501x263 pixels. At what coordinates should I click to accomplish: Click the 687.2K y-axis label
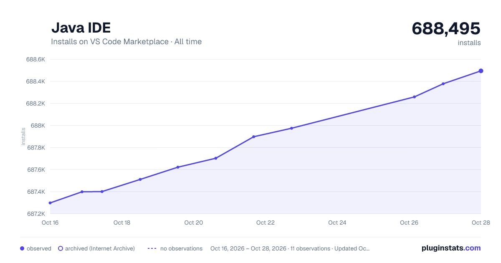[35, 214]
